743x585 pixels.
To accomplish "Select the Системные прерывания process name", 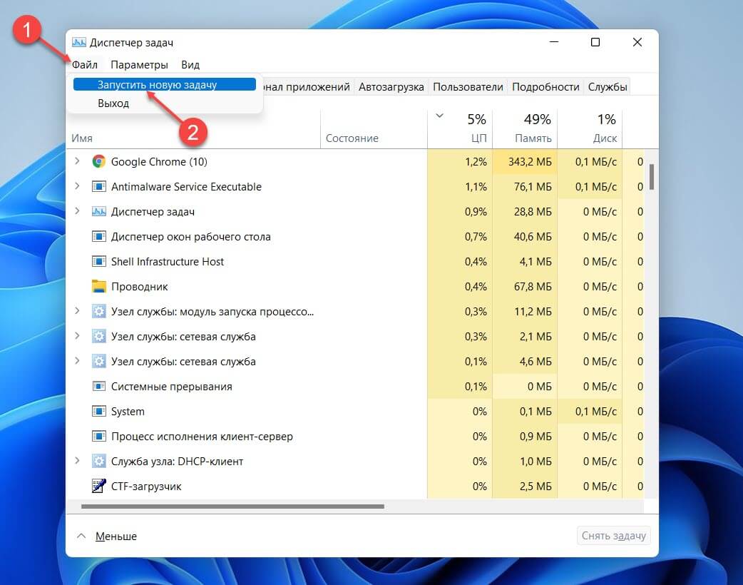I will point(172,387).
